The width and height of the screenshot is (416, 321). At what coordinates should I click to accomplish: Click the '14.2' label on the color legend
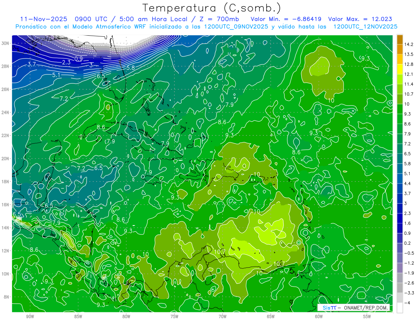[x=409, y=44]
